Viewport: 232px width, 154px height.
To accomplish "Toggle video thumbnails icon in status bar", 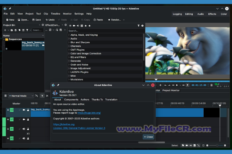I will click(187, 145).
